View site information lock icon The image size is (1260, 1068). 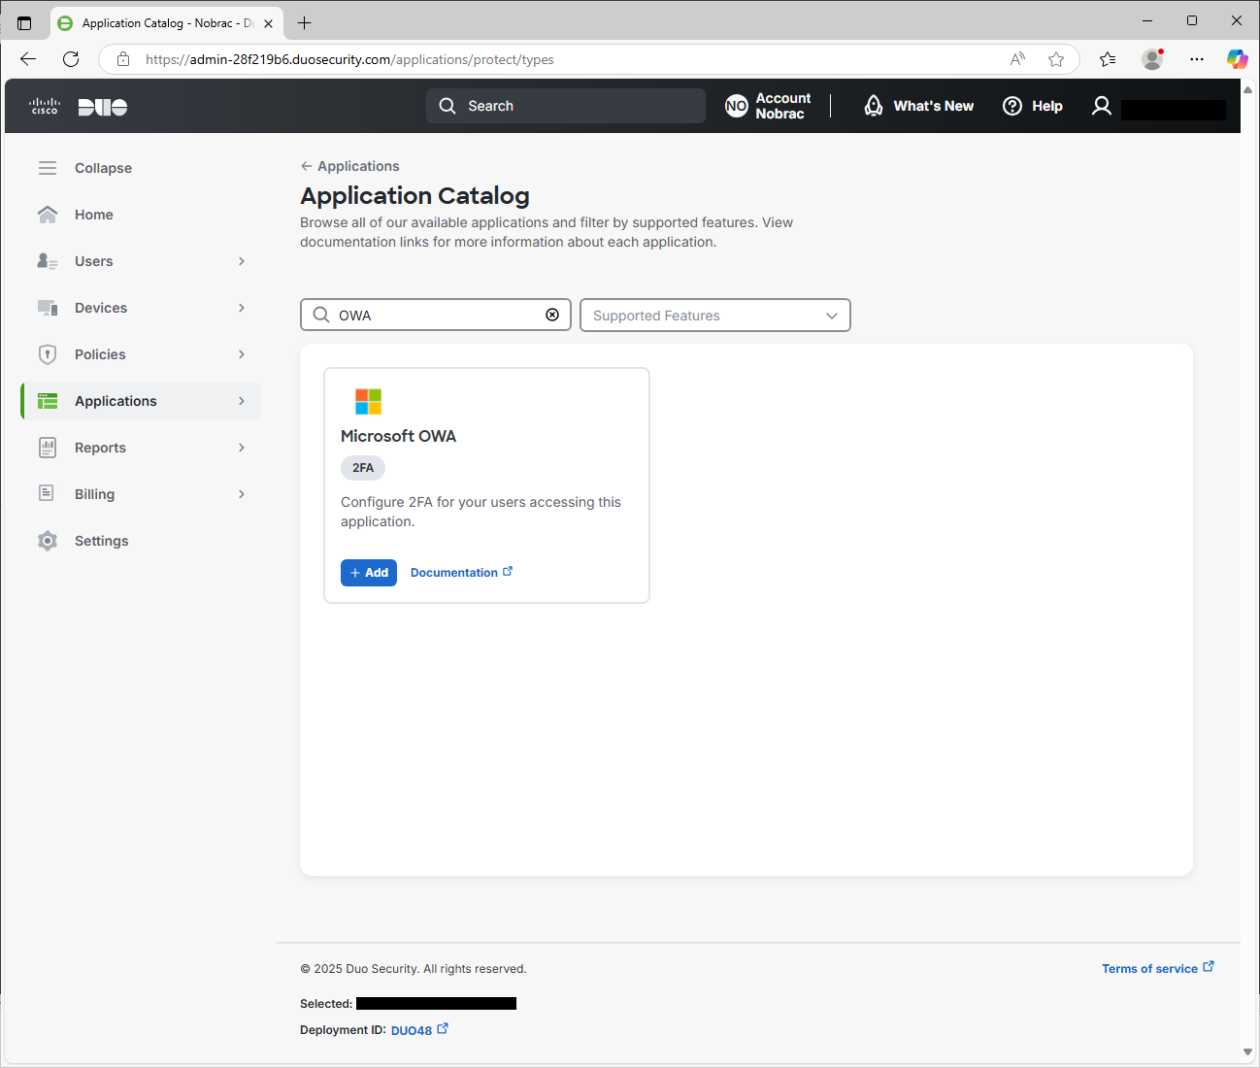[123, 59]
